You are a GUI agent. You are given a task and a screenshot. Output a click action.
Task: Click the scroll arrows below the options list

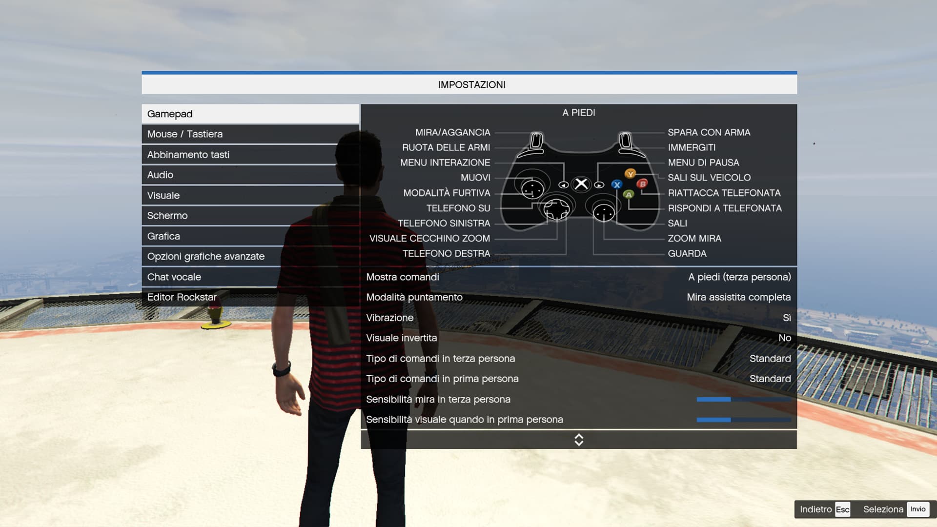(x=579, y=440)
